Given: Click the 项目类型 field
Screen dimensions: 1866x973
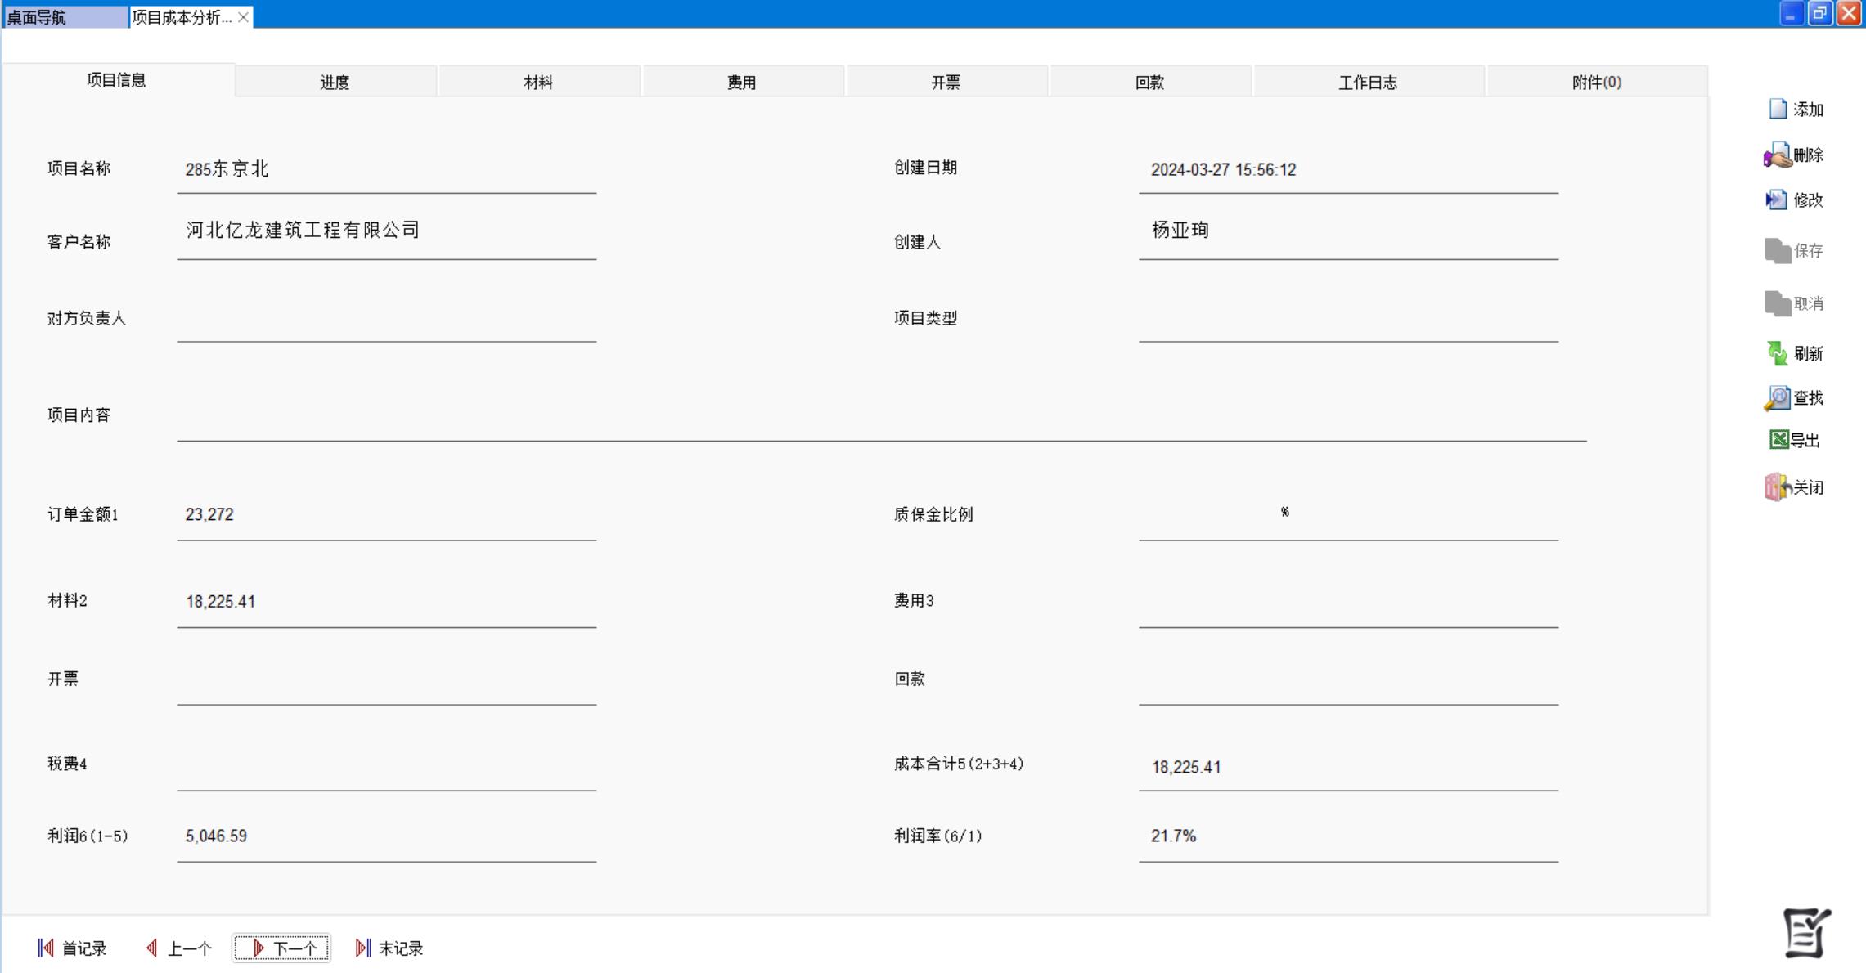Looking at the screenshot, I should pos(1347,321).
